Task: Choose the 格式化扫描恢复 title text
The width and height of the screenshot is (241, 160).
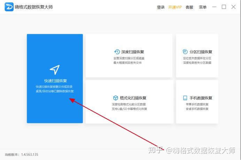Action: (x=133, y=98)
